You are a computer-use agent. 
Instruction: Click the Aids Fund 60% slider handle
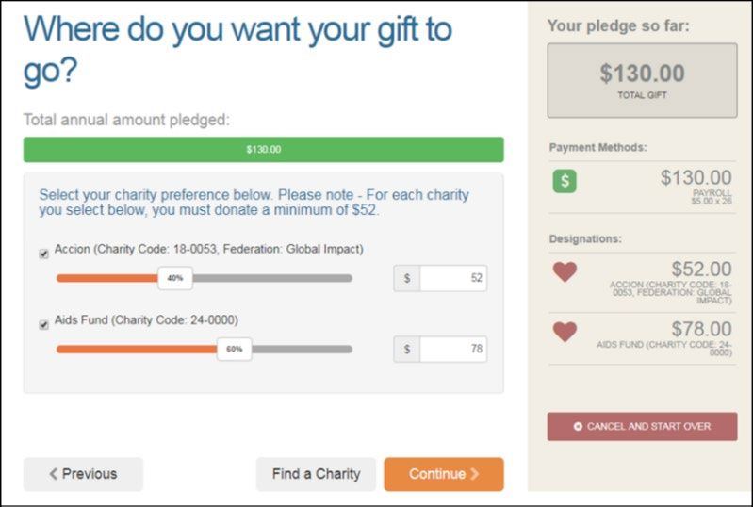pyautogui.click(x=235, y=349)
